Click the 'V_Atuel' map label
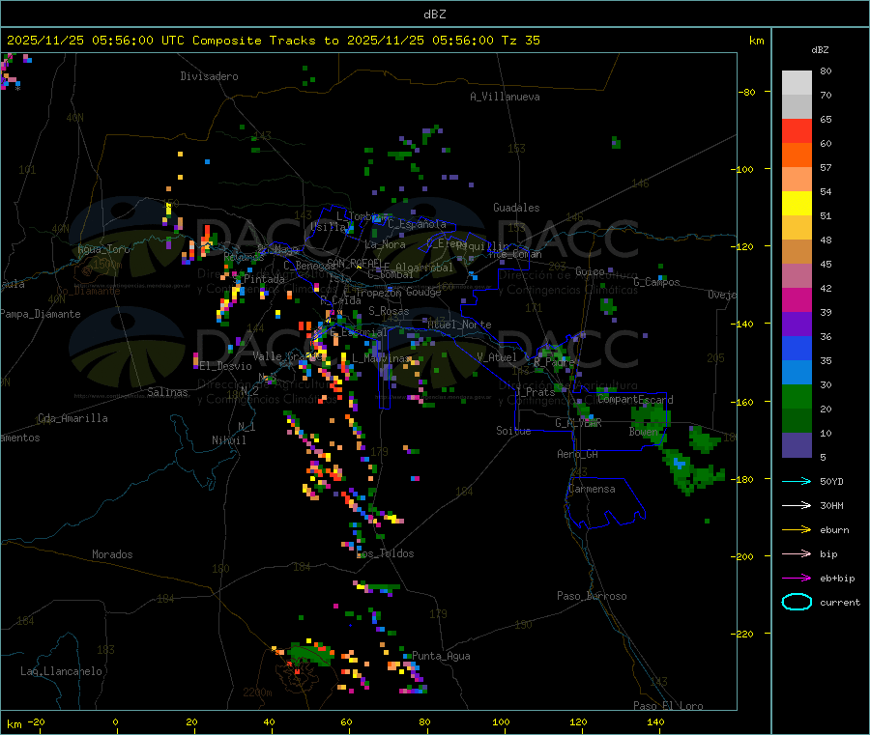Viewport: 870px width, 735px height. [497, 357]
